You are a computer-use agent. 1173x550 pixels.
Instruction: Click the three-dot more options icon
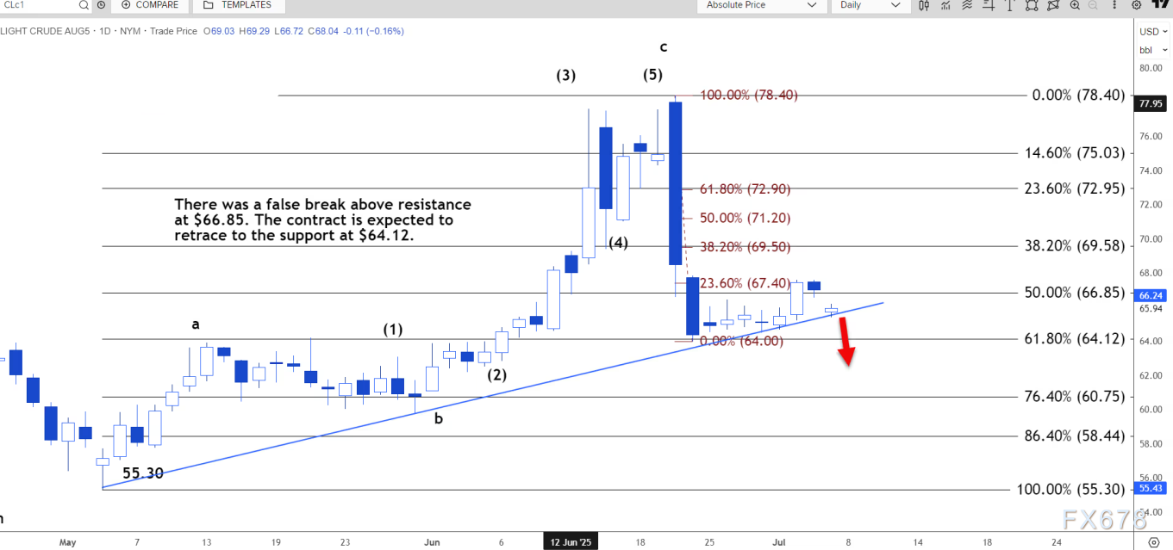1114,5
